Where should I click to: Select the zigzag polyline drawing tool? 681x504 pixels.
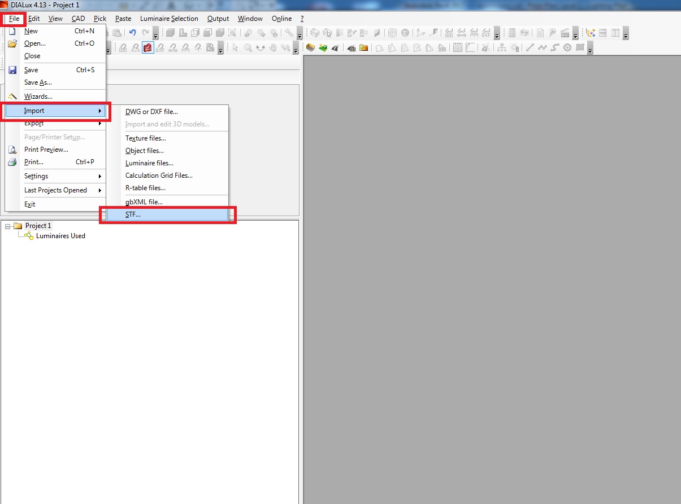click(x=543, y=47)
